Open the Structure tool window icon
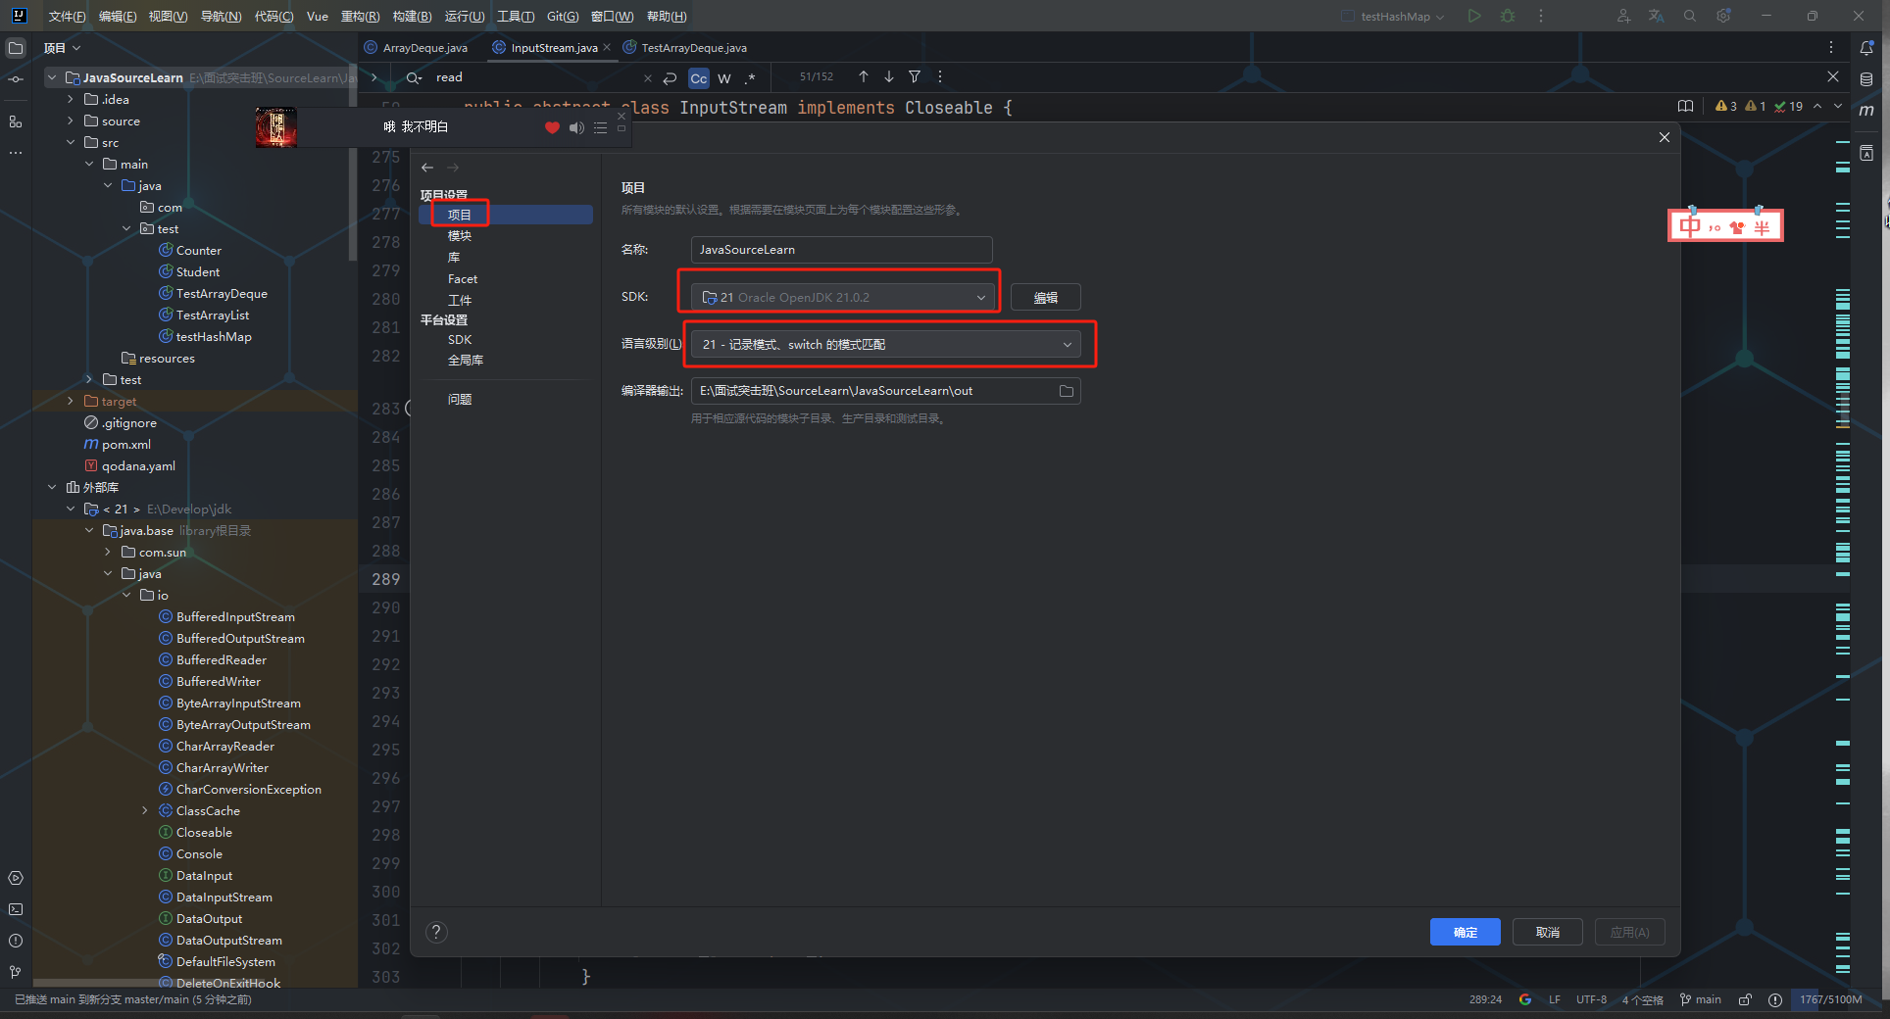Viewport: 1890px width, 1019px height. pos(16,121)
